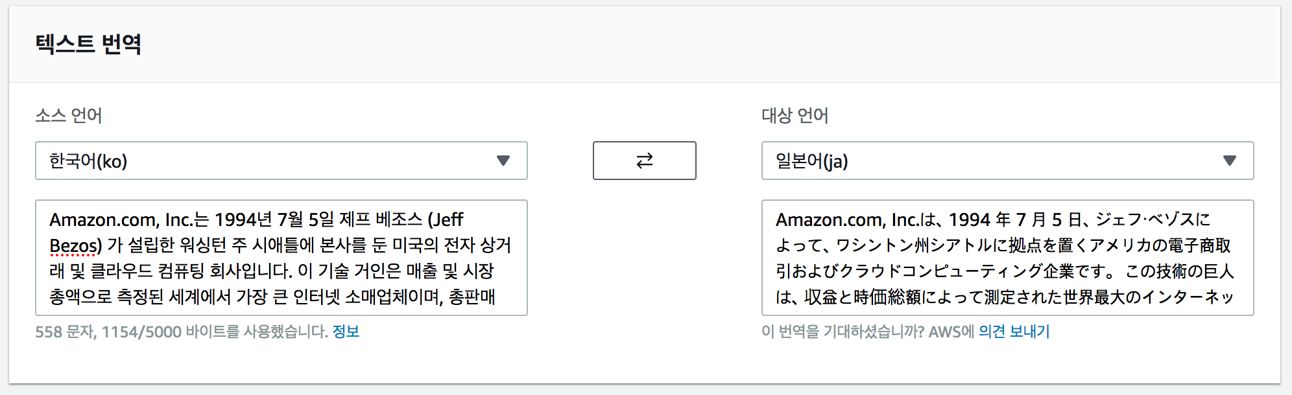Click the 이 번역을 기대하셨습니까? prompt text

(843, 332)
